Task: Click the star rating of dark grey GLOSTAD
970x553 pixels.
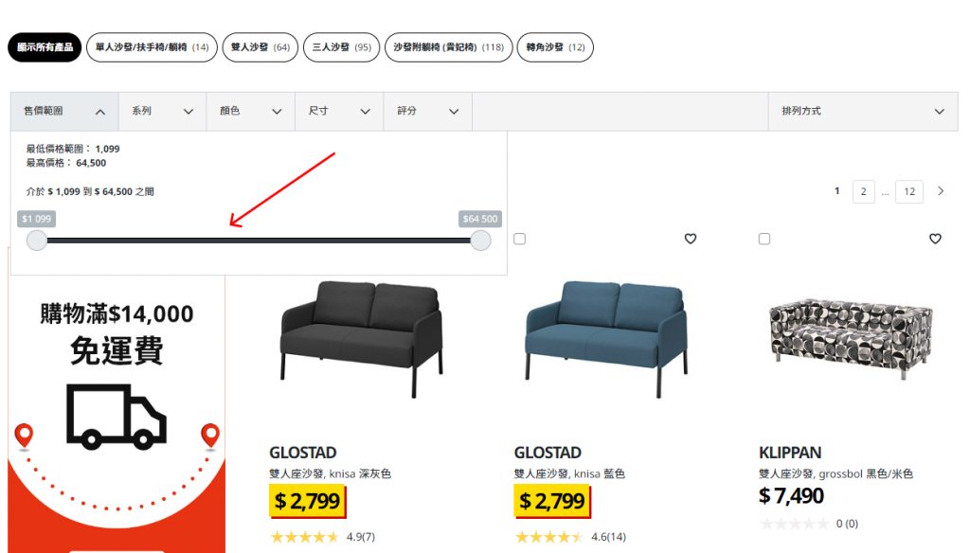Action: pos(305,536)
